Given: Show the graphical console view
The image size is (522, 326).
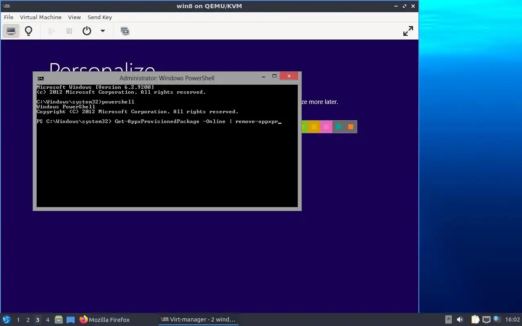Looking at the screenshot, I should click(x=11, y=31).
